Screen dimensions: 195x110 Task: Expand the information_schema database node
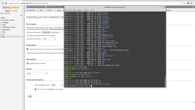coord(1,20)
